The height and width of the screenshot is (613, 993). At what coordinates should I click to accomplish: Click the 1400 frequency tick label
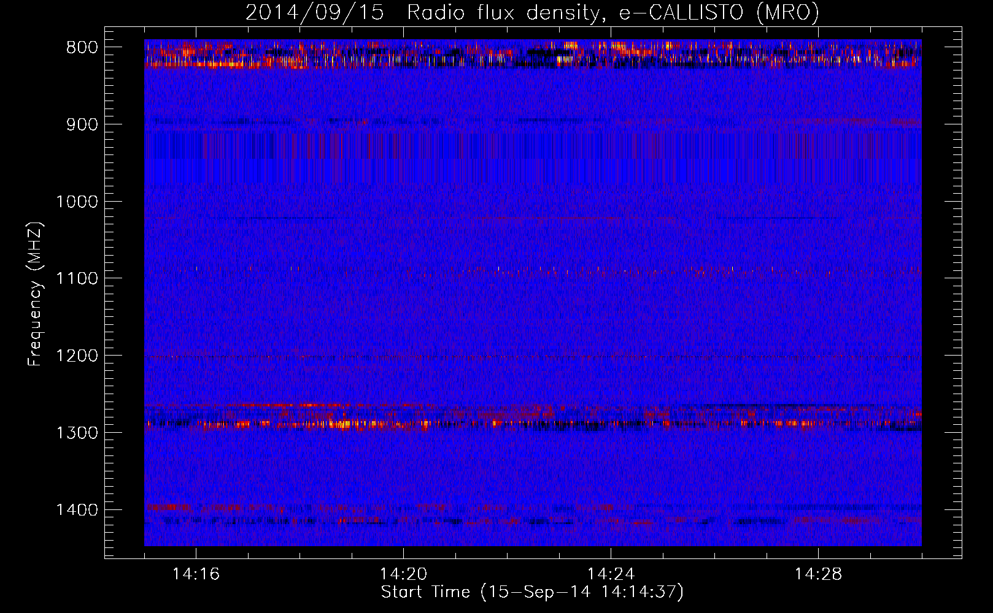coord(77,510)
